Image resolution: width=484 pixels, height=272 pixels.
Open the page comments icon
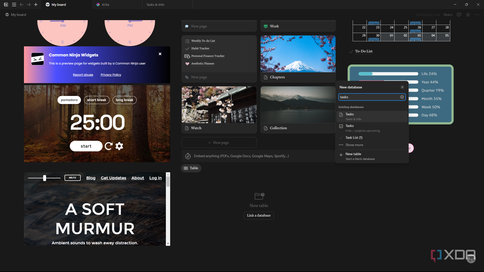[459, 15]
